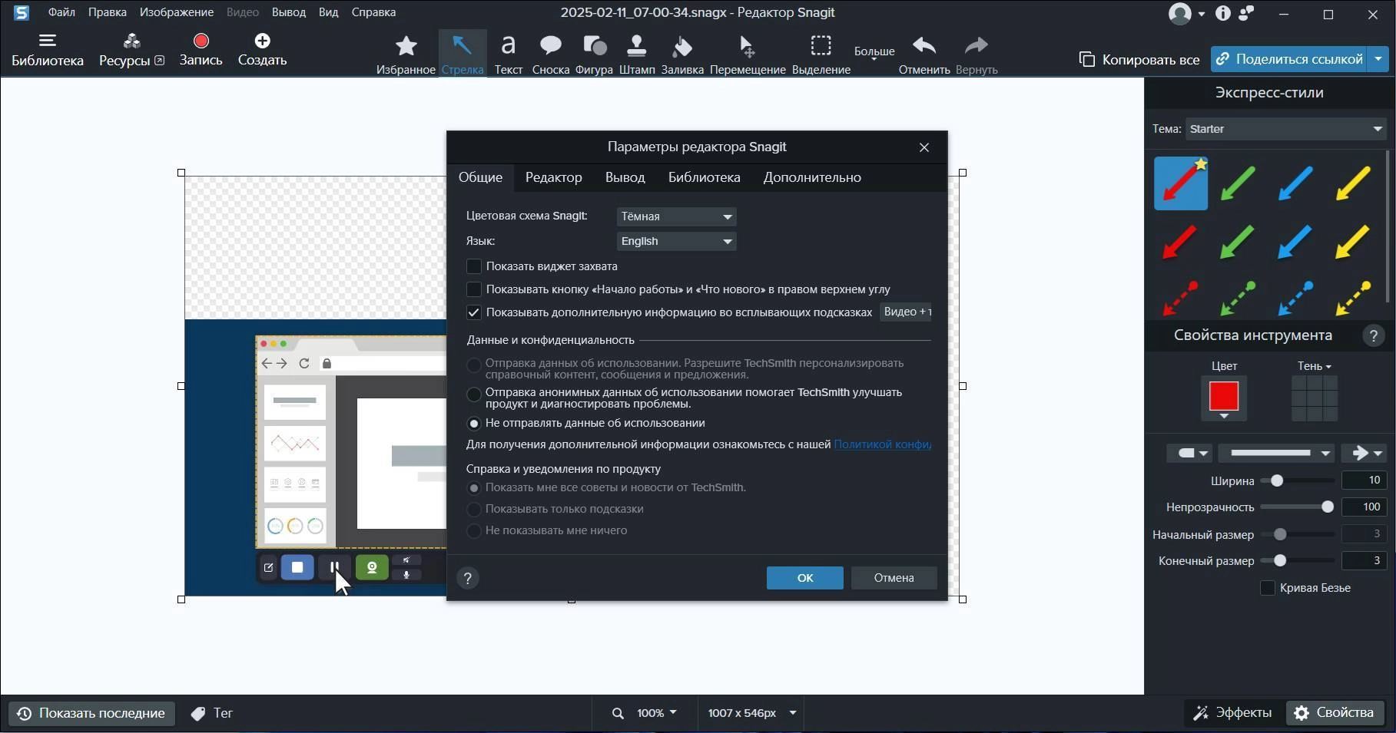This screenshot has height=733, width=1396.
Task: Select show all tips and news radio
Action: tap(474, 488)
